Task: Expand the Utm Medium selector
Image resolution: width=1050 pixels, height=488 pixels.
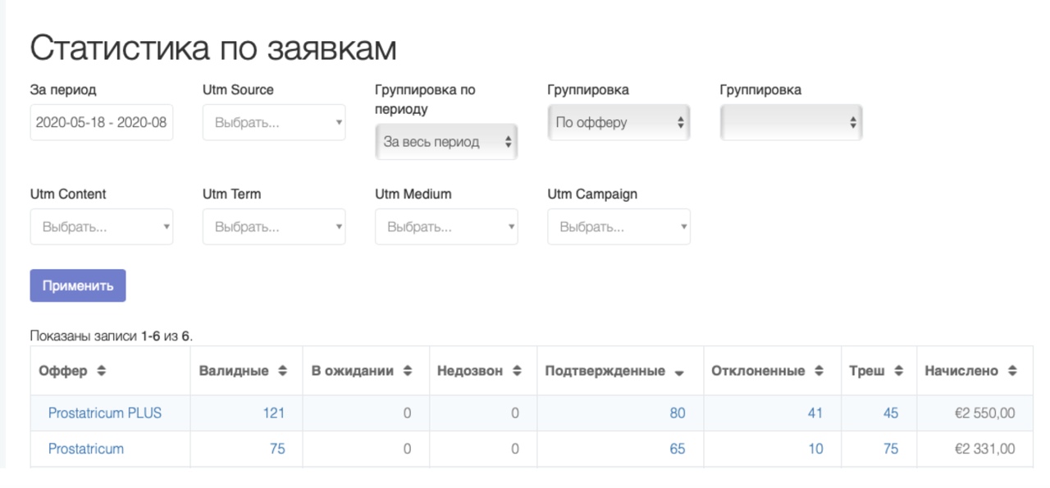Action: tap(446, 226)
